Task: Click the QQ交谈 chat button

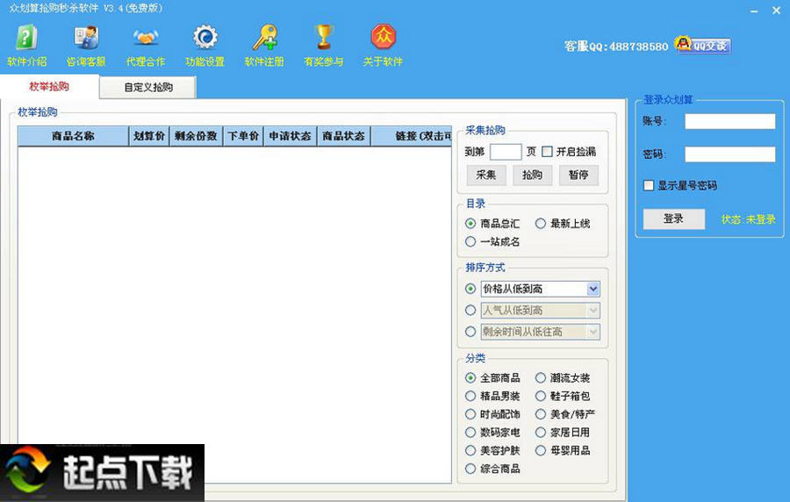Action: pyautogui.click(x=703, y=46)
